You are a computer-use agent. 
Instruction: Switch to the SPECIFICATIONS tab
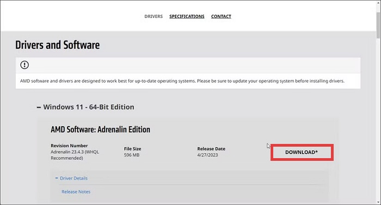(x=187, y=16)
